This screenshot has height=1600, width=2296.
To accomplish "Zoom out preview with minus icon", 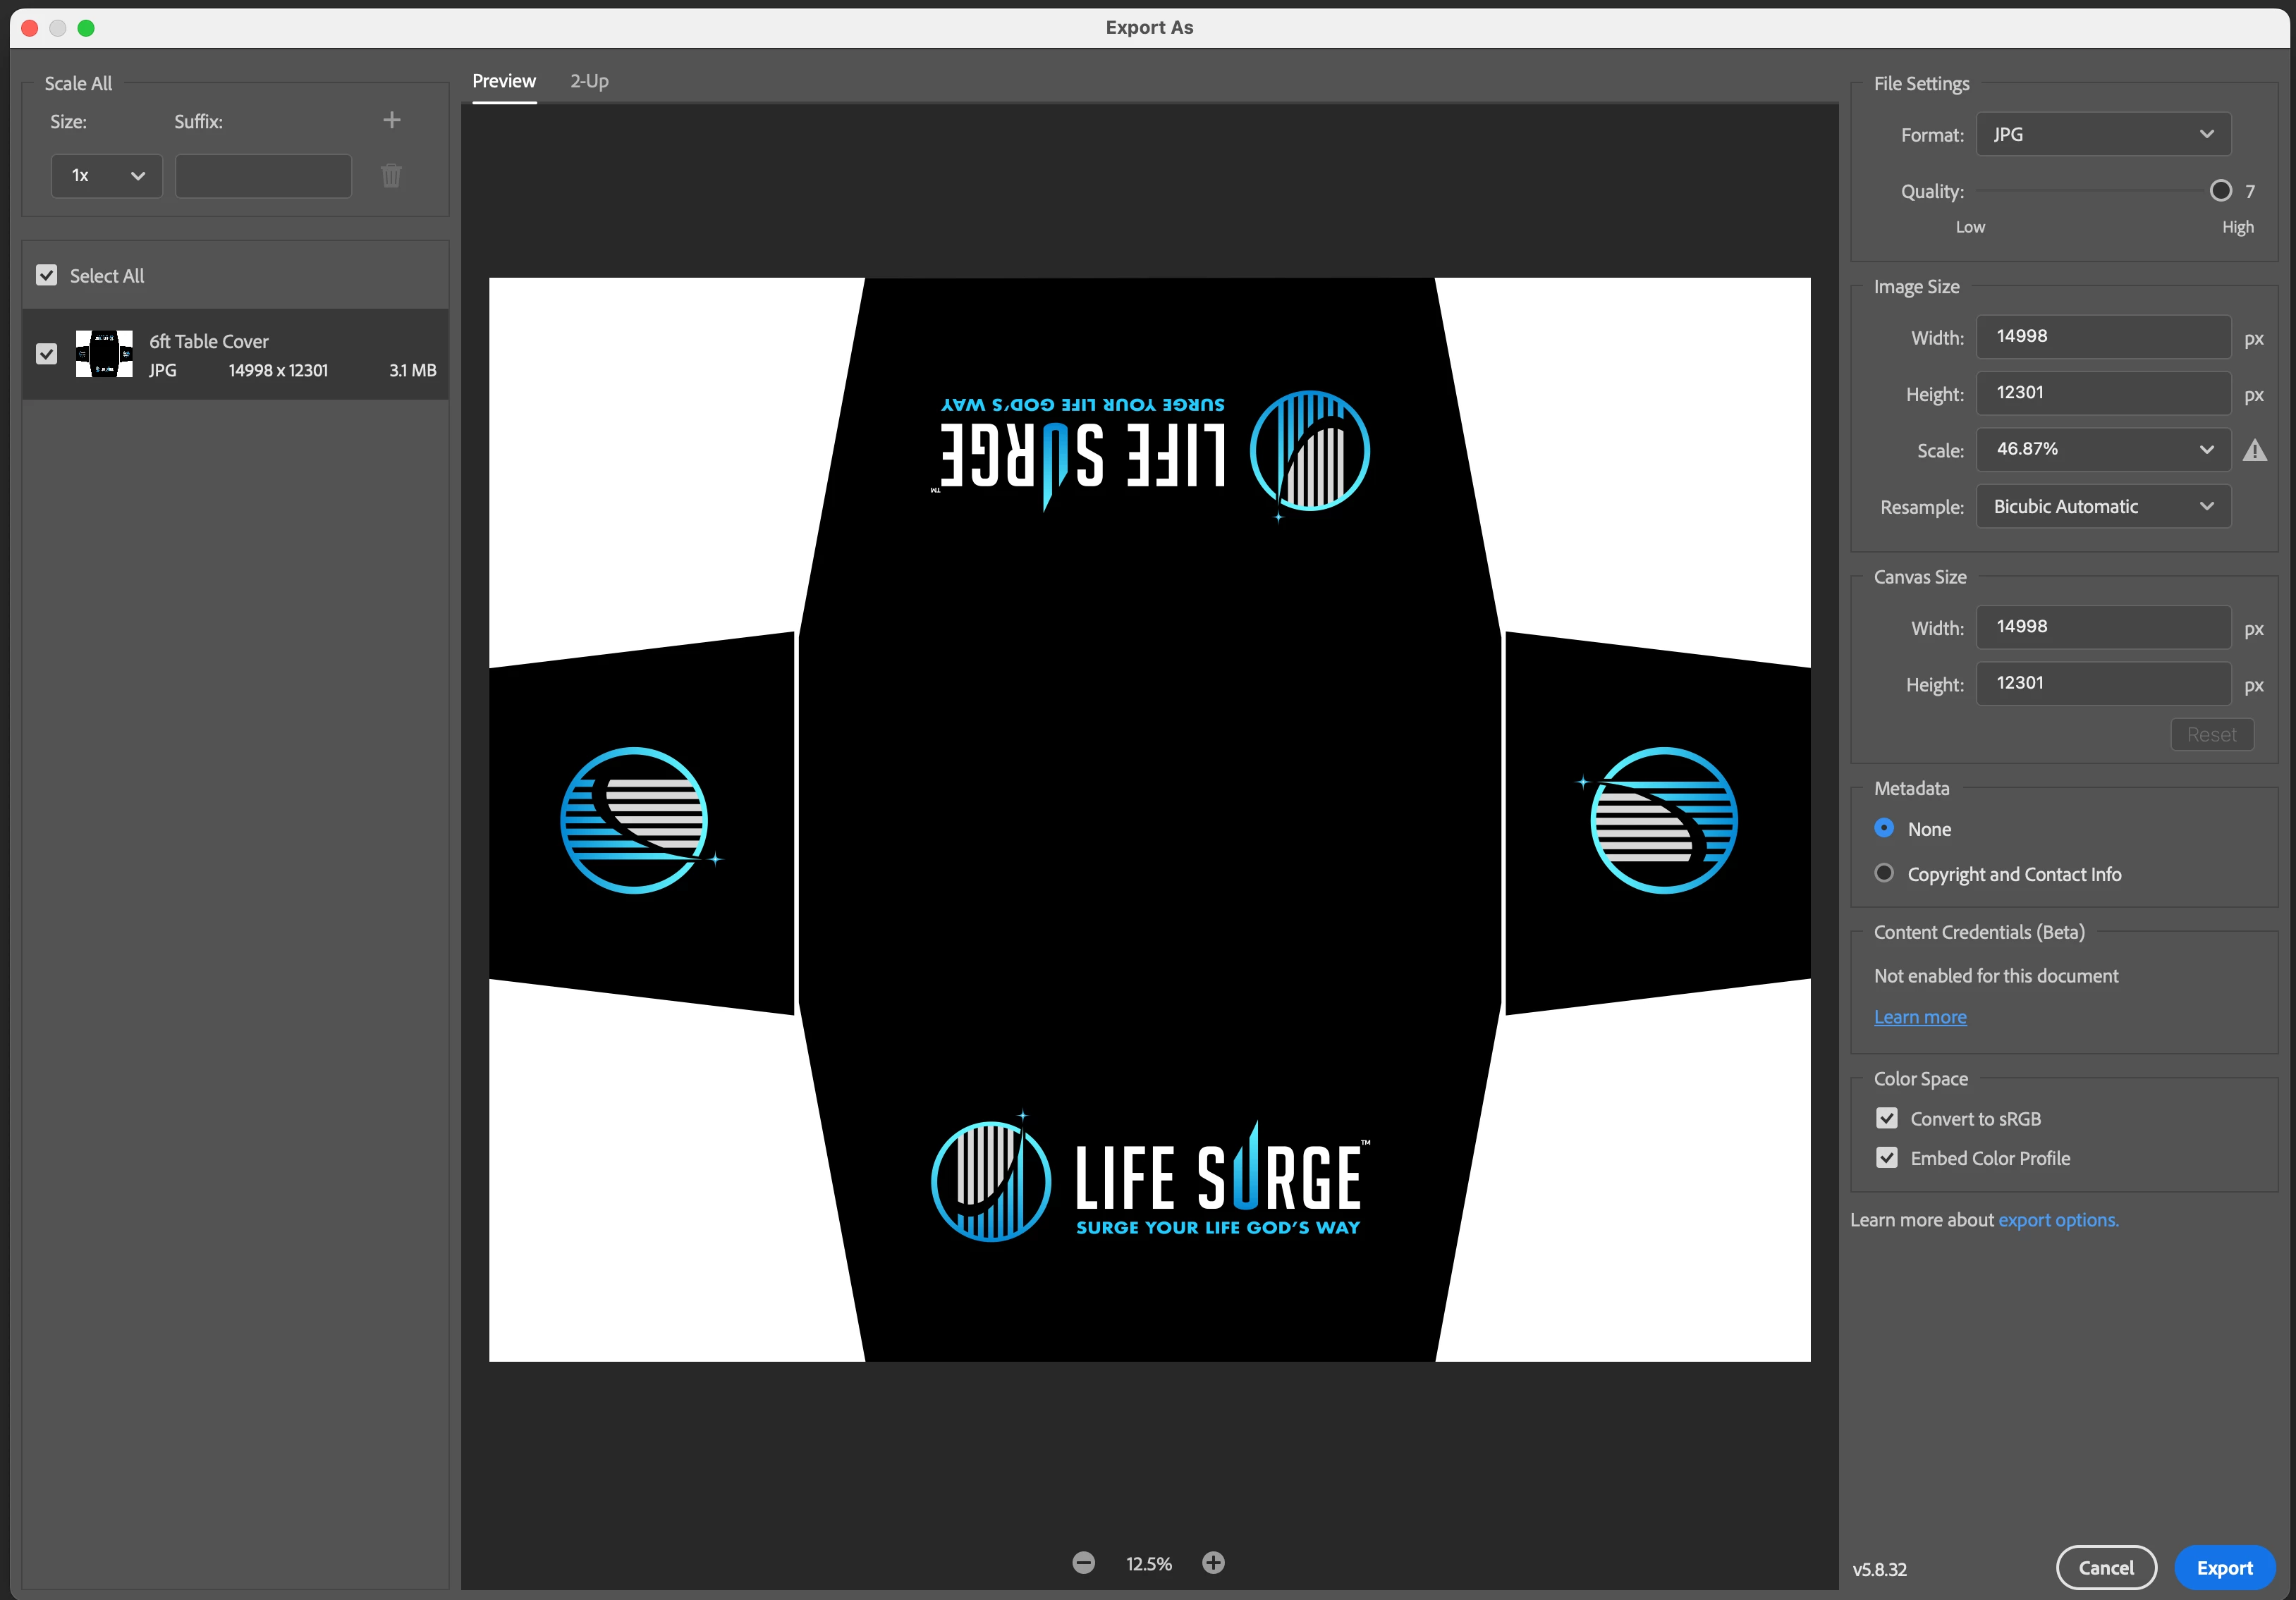I will pos(1083,1562).
